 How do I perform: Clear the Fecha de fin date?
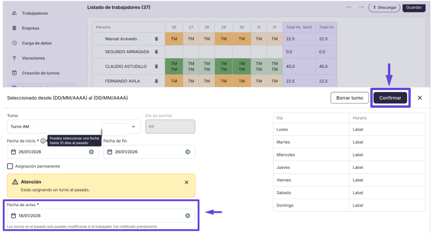[x=187, y=152]
